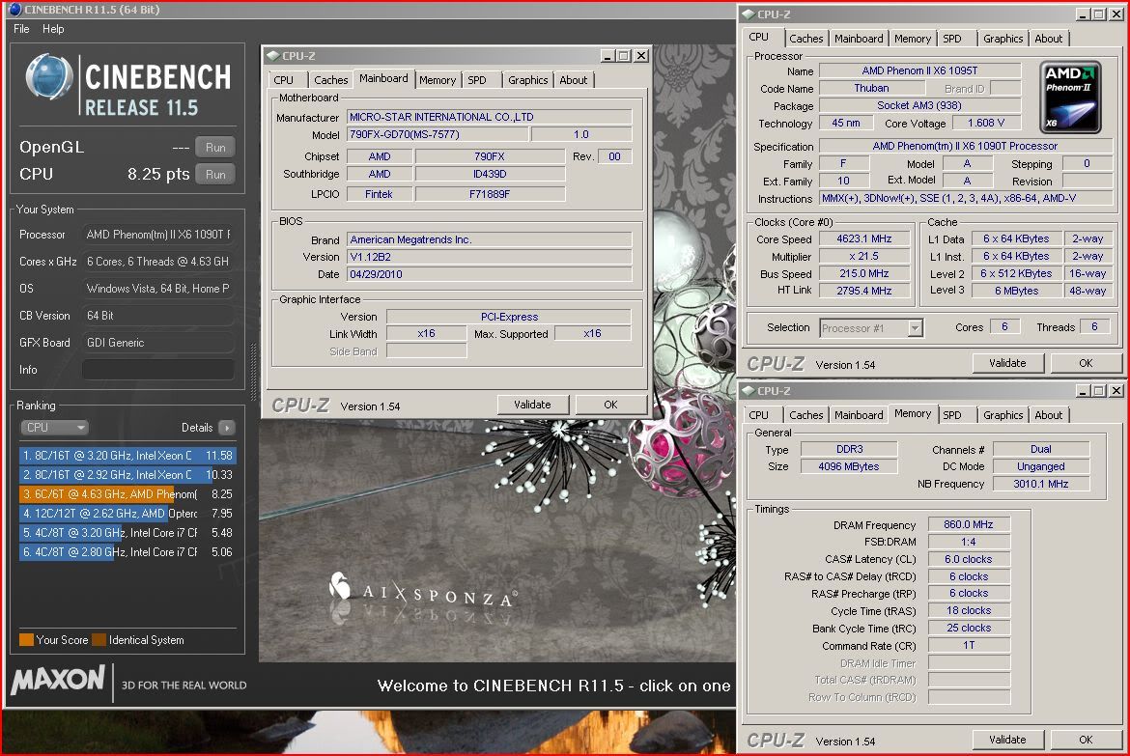Click the MAXON logo in Cinebench
Viewport: 1130px width, 756px height.
tap(58, 680)
